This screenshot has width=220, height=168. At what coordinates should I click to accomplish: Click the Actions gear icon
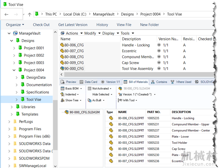pyautogui.click(x=62, y=33)
